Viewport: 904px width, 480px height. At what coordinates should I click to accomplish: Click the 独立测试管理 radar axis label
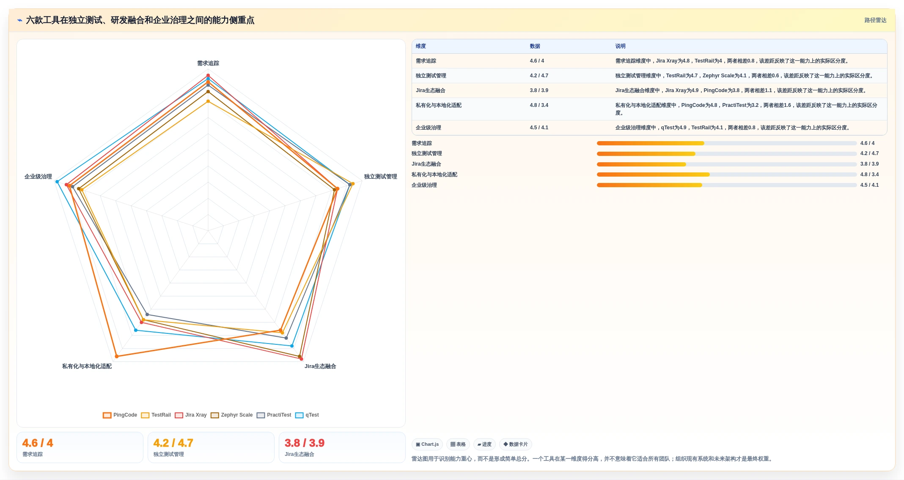(x=381, y=177)
